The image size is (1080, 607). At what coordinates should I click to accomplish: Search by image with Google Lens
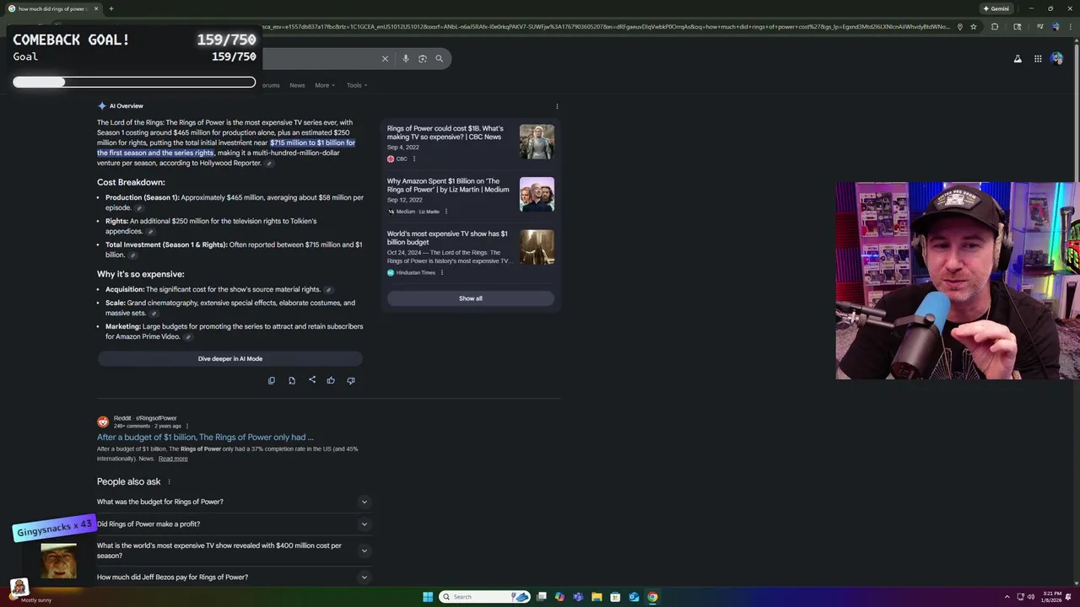423,58
